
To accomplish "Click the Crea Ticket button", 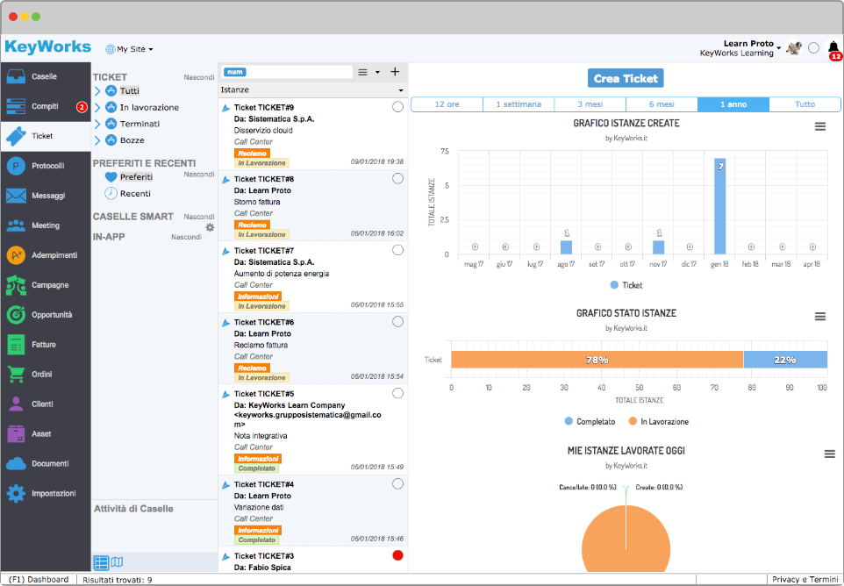I will (626, 78).
